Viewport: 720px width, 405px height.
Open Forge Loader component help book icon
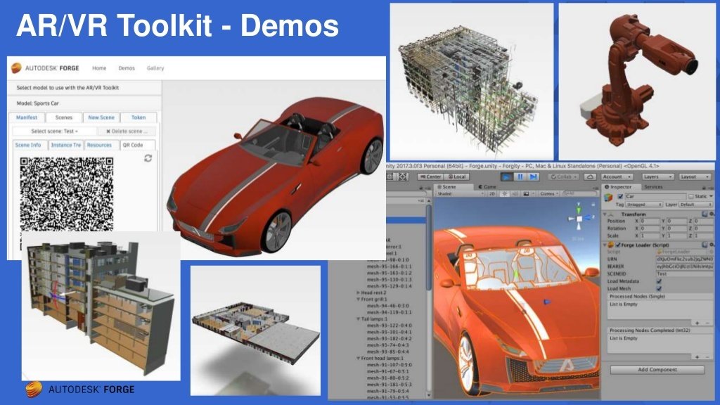tap(705, 245)
